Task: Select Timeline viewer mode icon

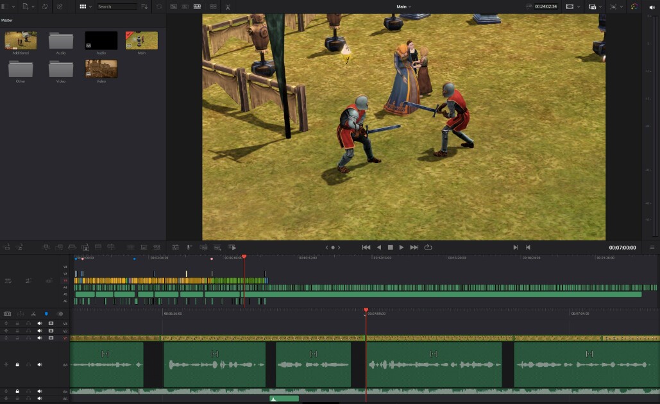Action: tap(196, 6)
